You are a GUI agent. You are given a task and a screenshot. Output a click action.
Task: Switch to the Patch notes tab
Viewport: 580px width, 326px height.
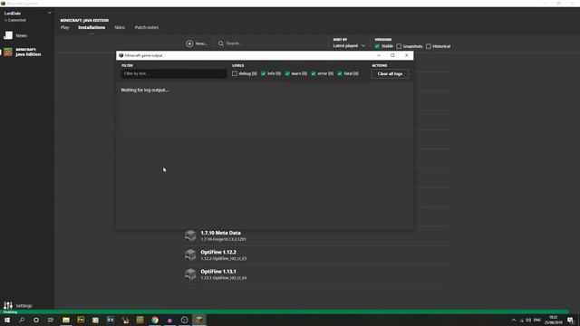pos(147,27)
